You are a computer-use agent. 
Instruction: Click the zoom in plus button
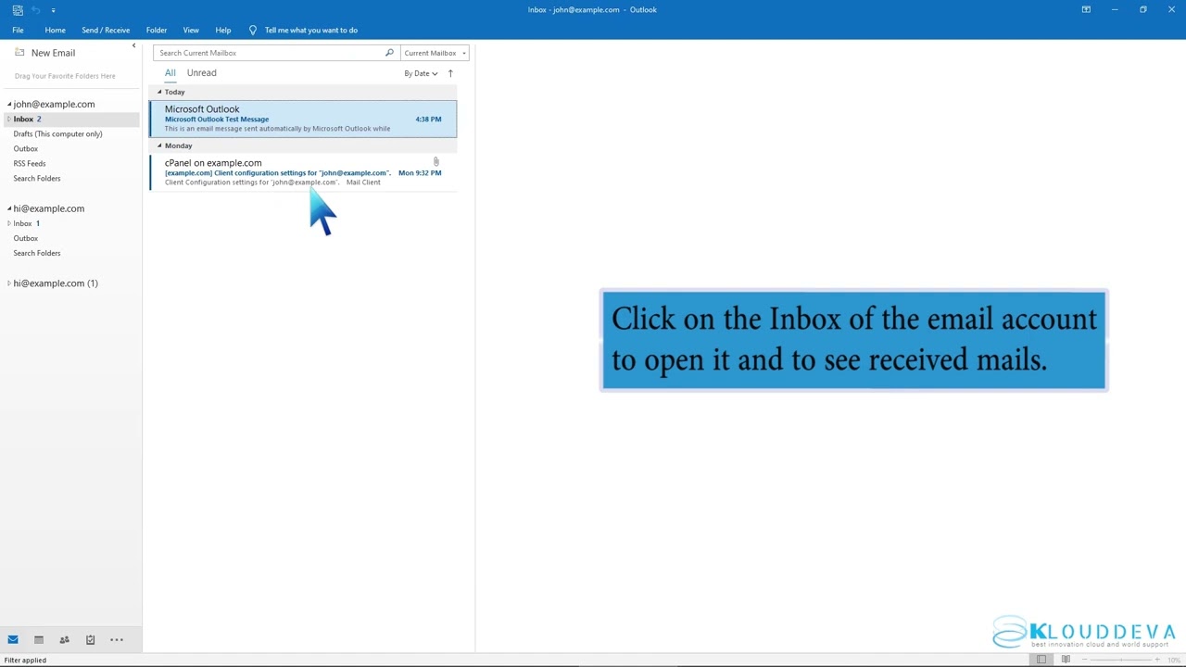click(x=1156, y=660)
